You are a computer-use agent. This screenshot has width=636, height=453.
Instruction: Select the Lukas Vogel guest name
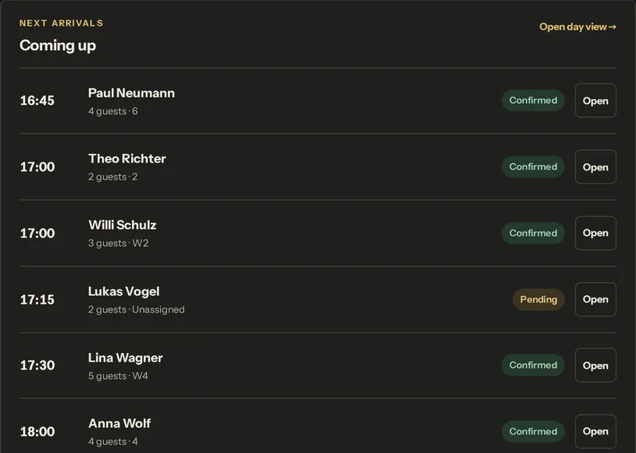(x=123, y=291)
